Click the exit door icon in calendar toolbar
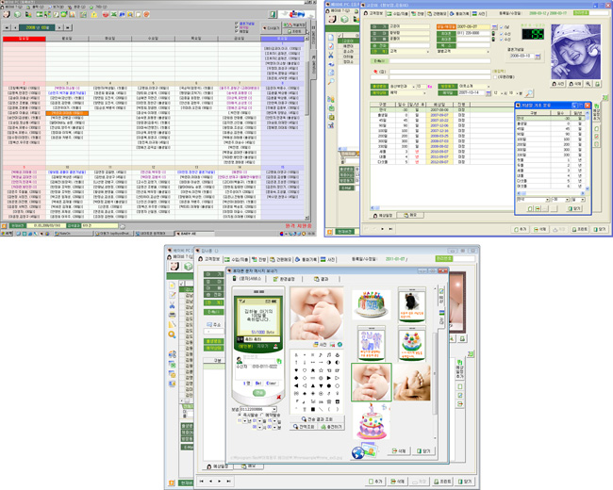Image resolution: width=613 pixels, height=490 pixels. point(273,14)
